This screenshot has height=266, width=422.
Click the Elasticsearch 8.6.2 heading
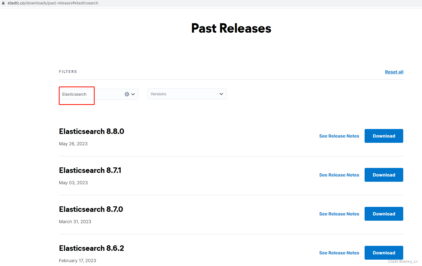tap(92, 248)
